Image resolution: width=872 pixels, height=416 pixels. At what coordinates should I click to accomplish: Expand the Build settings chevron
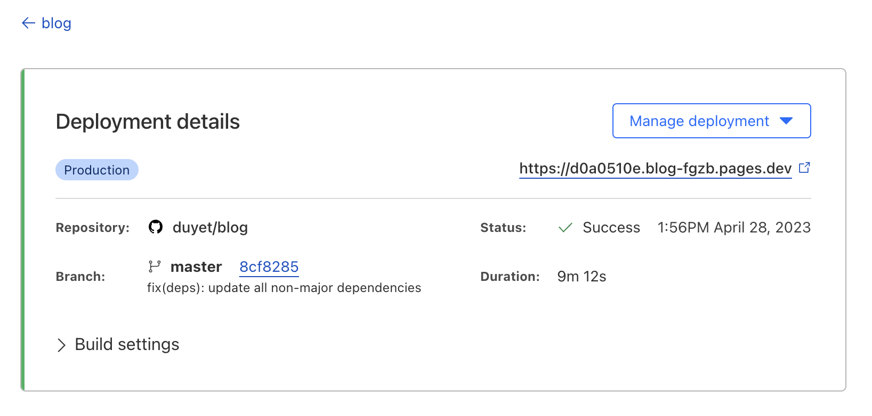pos(61,345)
